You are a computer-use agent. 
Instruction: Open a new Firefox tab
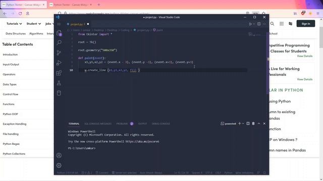(99, 5)
